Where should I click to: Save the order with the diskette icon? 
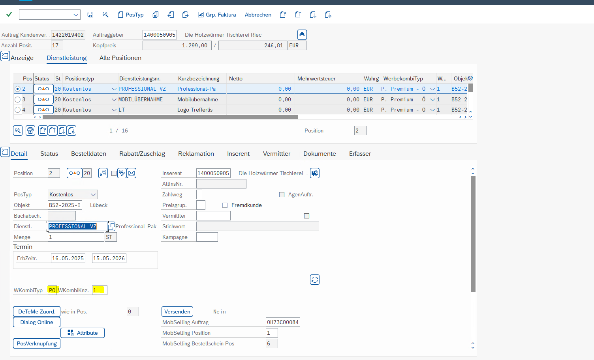[90, 15]
